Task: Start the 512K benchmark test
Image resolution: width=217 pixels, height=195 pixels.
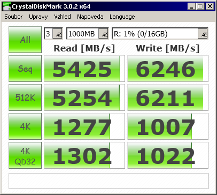Action: point(25,97)
